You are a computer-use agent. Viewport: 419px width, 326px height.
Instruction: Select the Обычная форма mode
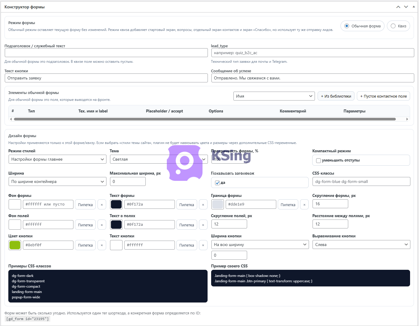(x=362, y=26)
